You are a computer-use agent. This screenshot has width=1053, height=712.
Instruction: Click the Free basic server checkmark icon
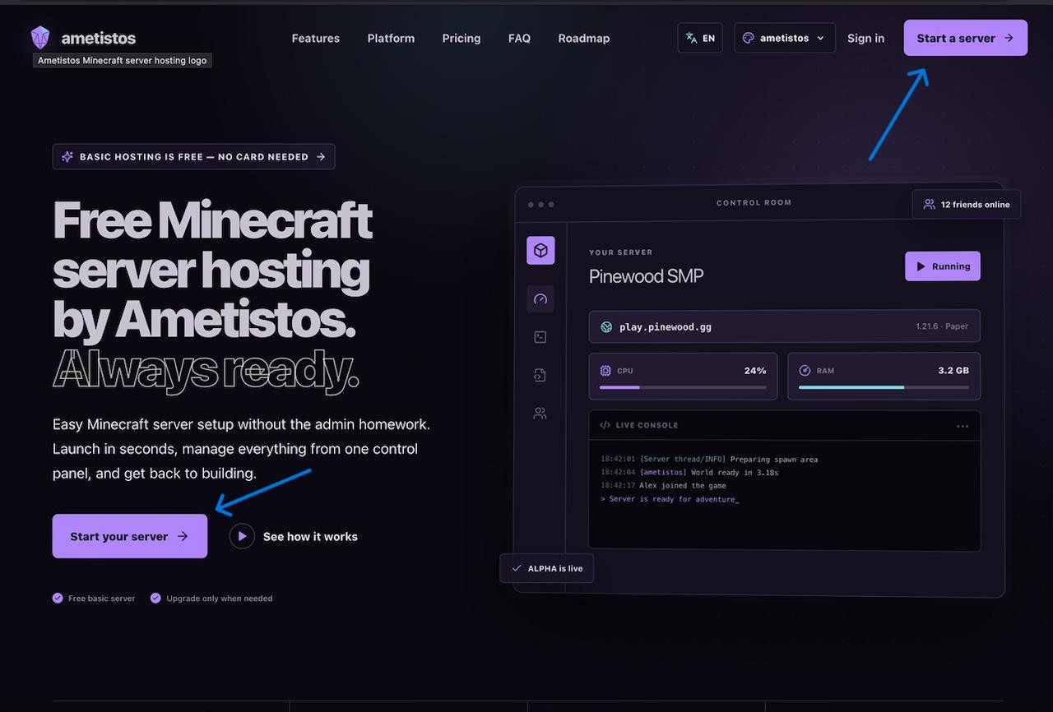(58, 599)
